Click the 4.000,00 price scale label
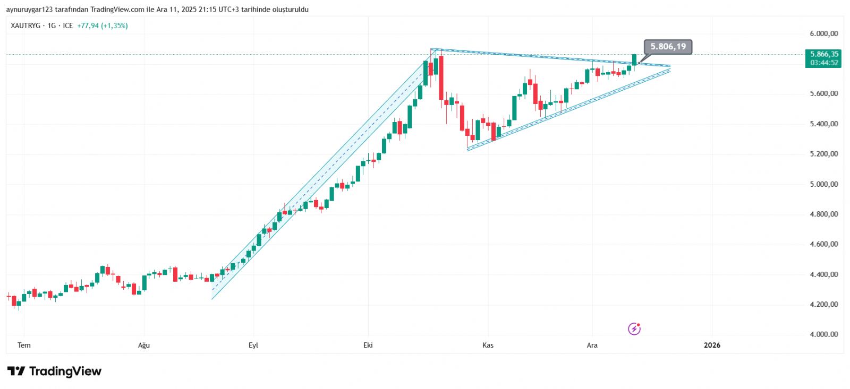 pos(823,334)
